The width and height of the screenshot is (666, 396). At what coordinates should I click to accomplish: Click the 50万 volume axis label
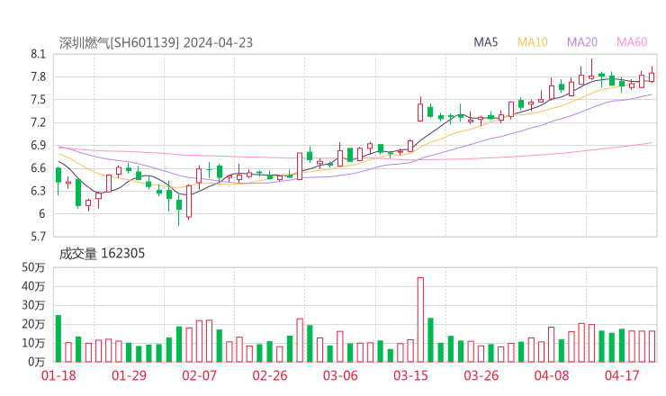pyautogui.click(x=33, y=267)
